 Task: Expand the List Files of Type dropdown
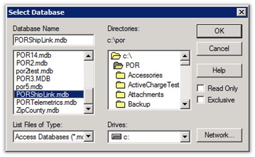tap(89, 136)
